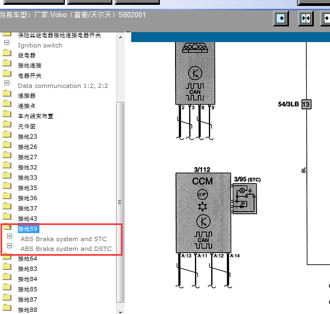Open the 连接器 folder icon
This screenshot has width=330, height=314.
pyautogui.click(x=7, y=93)
